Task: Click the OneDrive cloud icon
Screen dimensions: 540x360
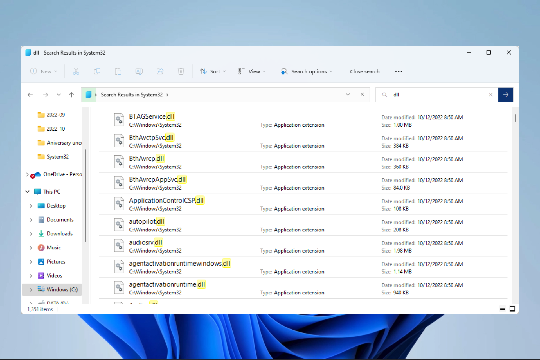Action: (x=36, y=174)
